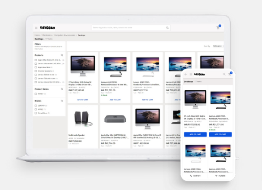Add the 27-inch iMac to cart on laptop
262x190 pixels.
point(83,100)
